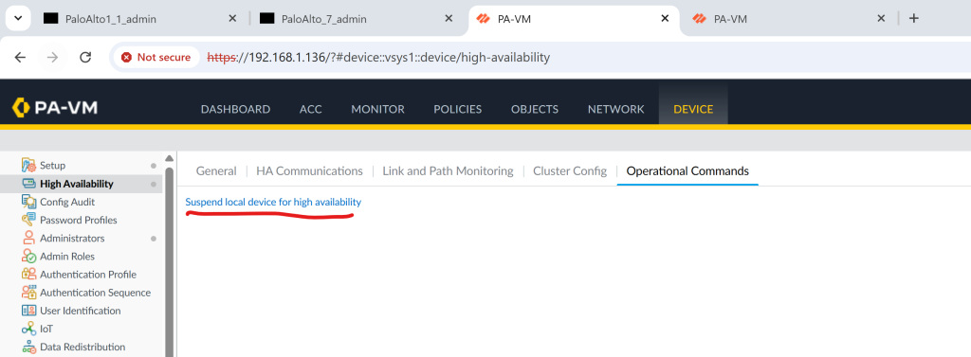Viewport: 971px width, 357px height.
Task: Click the Password Profiles key icon
Action: (x=29, y=220)
